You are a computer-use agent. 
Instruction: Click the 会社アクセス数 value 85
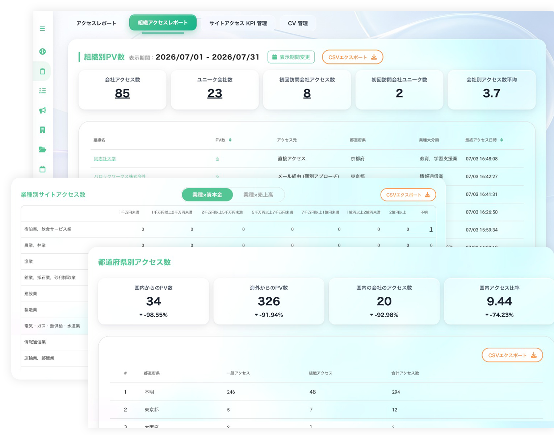tap(122, 94)
